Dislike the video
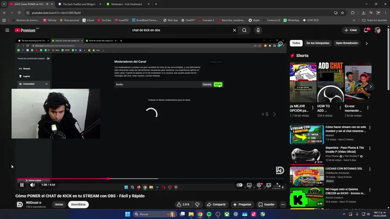This screenshot has height=219, width=390. (x=197, y=204)
